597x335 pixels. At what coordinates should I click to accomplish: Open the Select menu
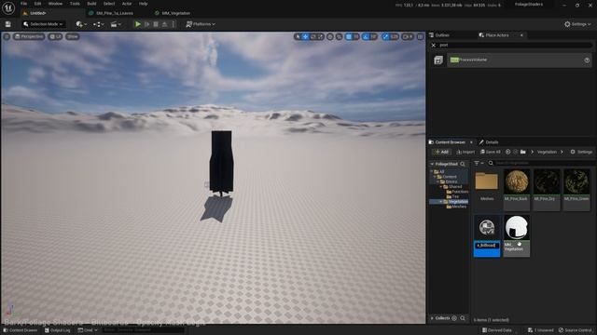[109, 4]
